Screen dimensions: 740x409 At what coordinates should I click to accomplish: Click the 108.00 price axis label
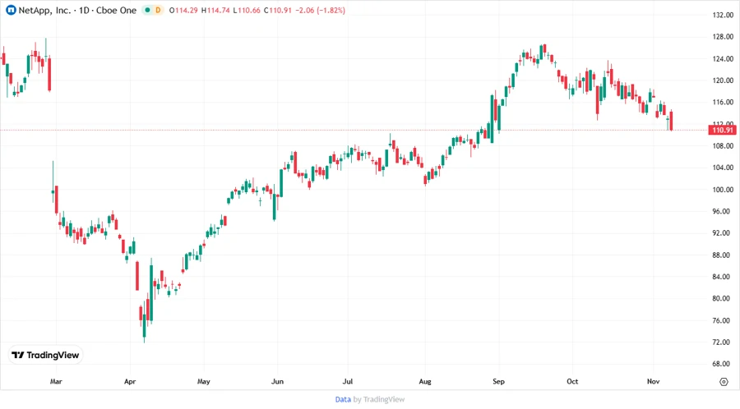pos(723,146)
